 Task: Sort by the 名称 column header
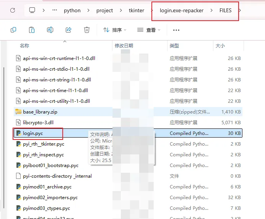click(x=24, y=45)
